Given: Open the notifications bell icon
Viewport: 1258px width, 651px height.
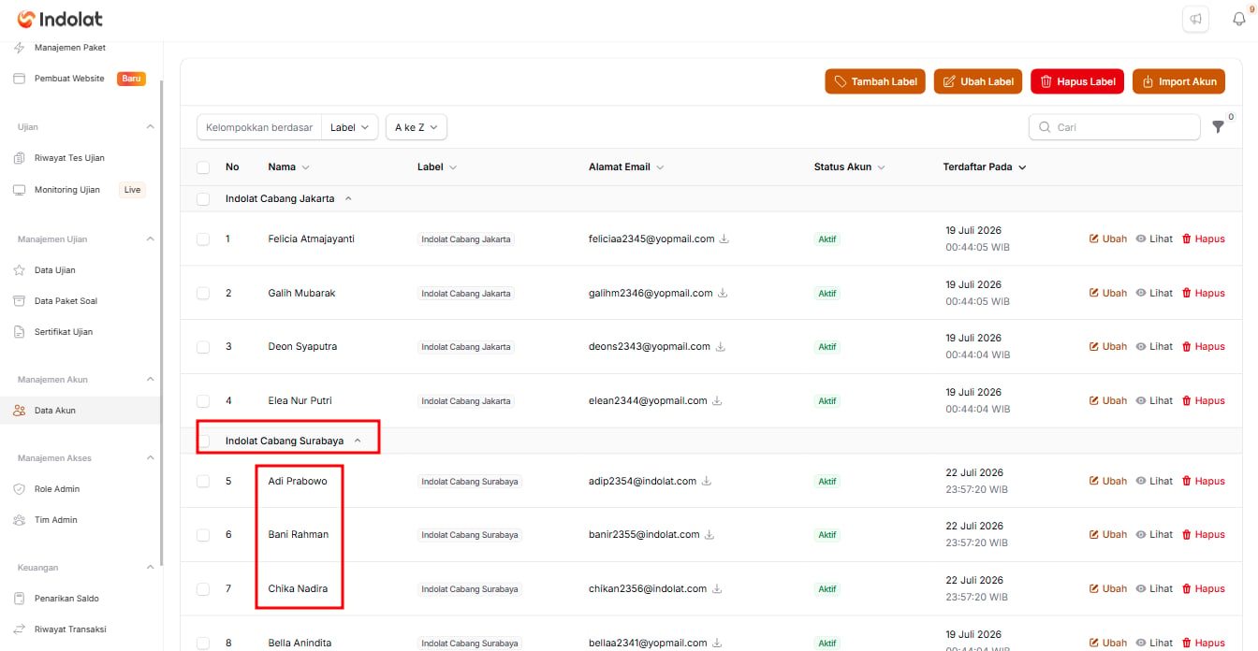Looking at the screenshot, I should click(1239, 20).
